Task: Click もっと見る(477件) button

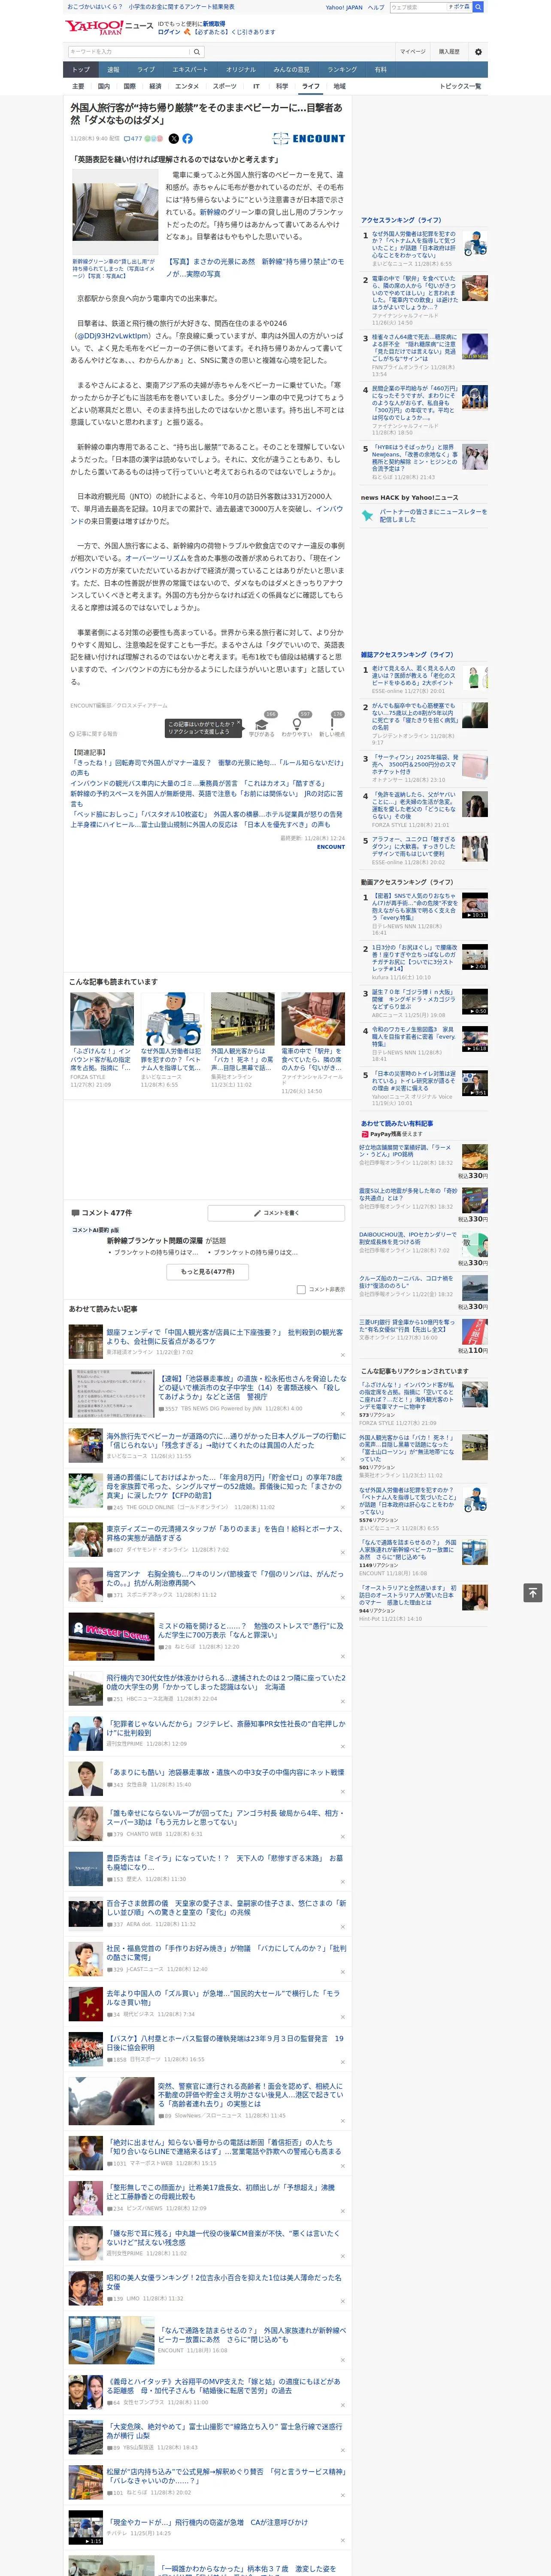Action: (208, 1272)
